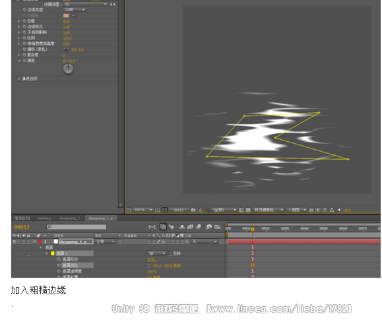Toggle stopwatch for 边框 property
This screenshot has width=382, height=320.
24,21
